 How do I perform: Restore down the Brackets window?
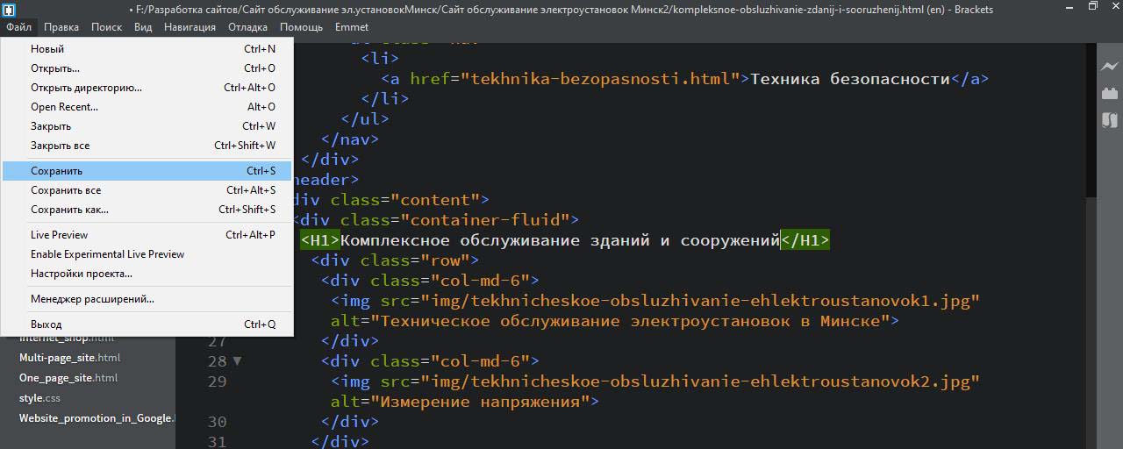1092,7
